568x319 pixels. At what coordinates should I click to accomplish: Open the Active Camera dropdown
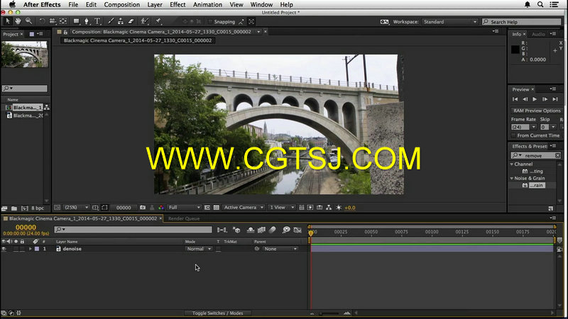tap(244, 208)
